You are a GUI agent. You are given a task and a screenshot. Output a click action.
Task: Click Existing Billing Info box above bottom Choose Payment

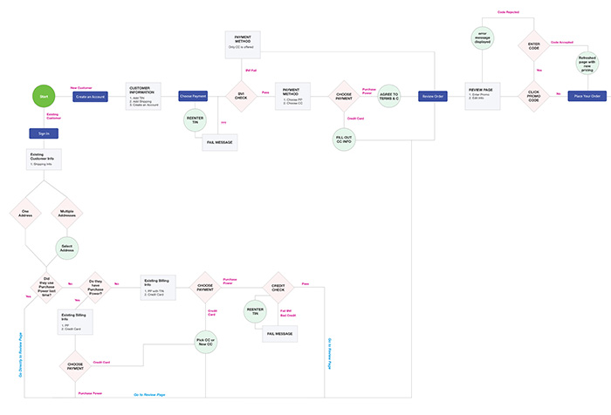point(75,322)
